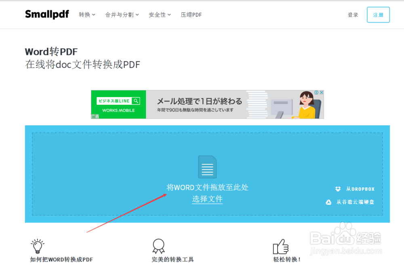Click the medal icon above 完美的转换工具
This screenshot has width=404, height=265.
click(x=159, y=246)
